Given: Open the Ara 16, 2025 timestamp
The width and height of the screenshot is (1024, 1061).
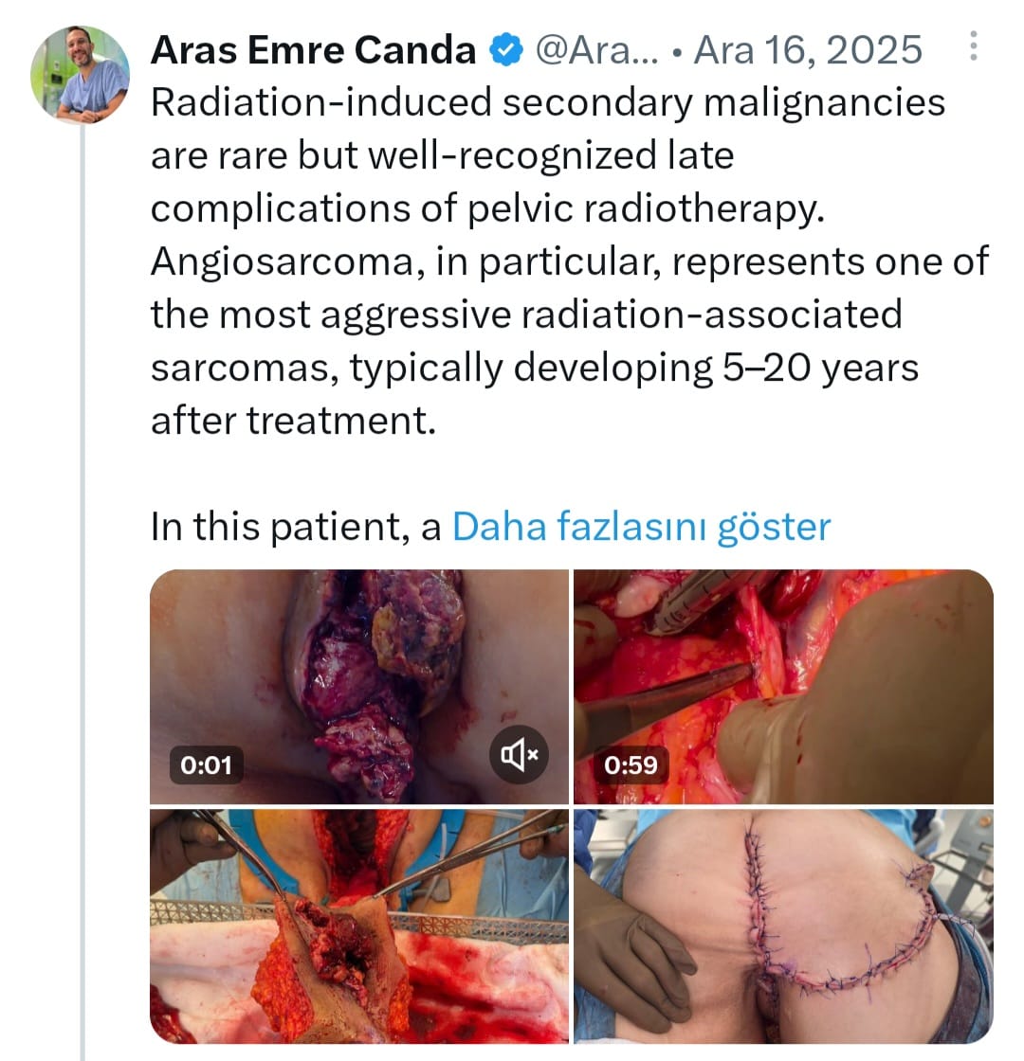Looking at the screenshot, I should (808, 51).
